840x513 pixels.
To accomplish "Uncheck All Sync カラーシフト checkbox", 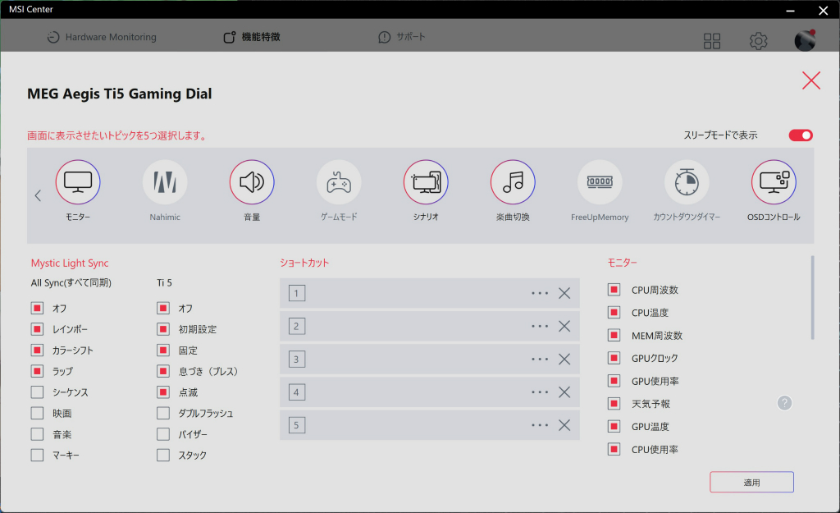I will (x=37, y=350).
